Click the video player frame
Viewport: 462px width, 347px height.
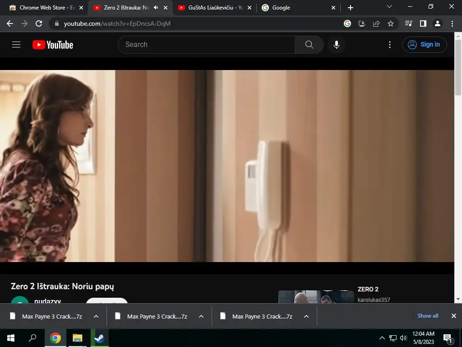click(x=227, y=166)
